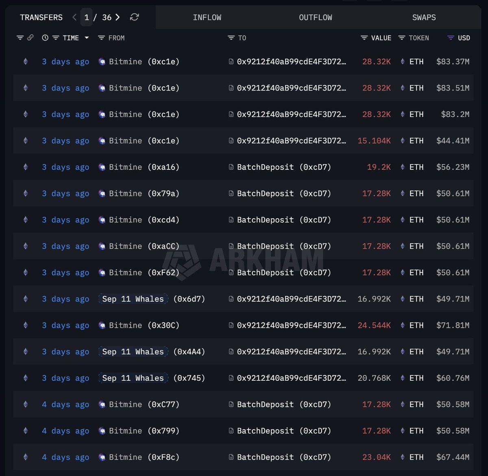Click value 19.2K
Image resolution: width=488 pixels, height=476 pixels.
pos(379,167)
